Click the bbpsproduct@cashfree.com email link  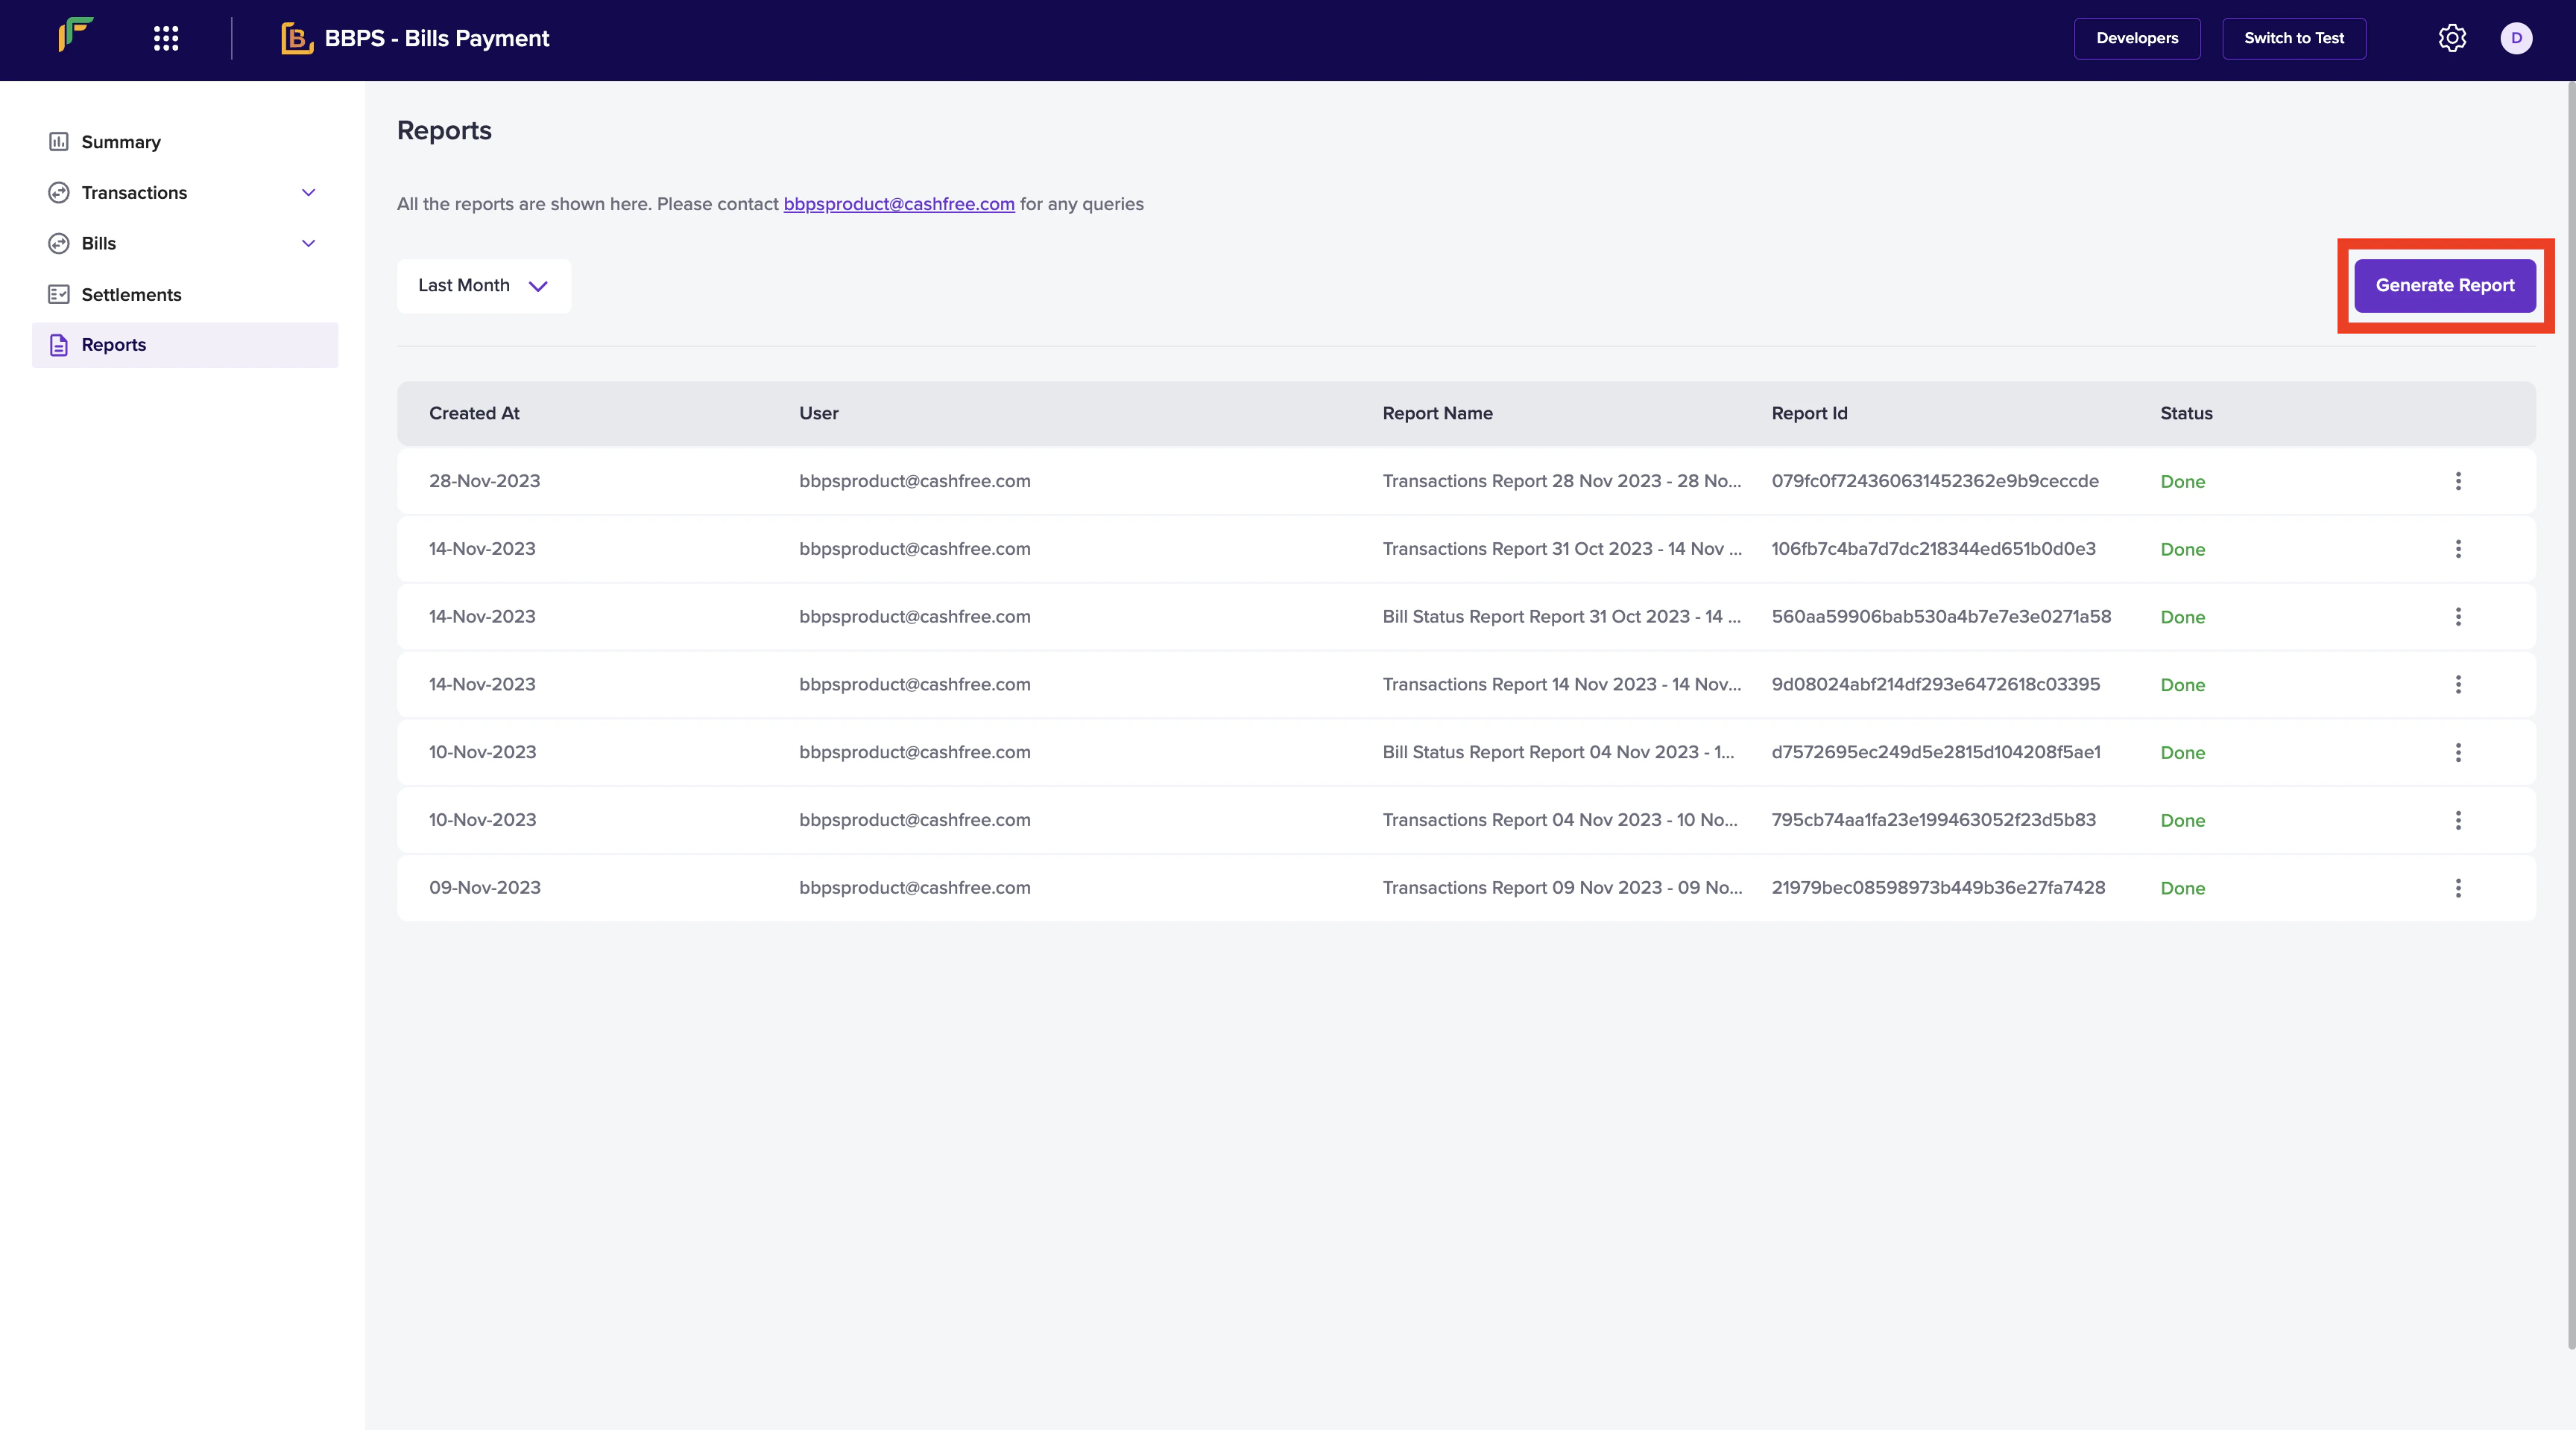[x=898, y=204]
